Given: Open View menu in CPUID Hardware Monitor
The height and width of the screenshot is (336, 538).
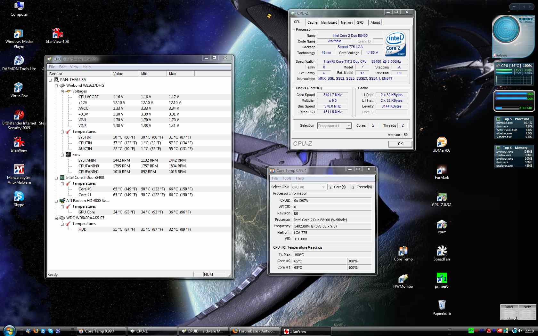Looking at the screenshot, I should point(74,67).
